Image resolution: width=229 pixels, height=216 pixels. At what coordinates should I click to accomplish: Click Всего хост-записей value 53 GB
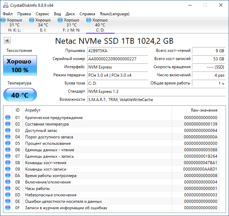click(x=209, y=59)
